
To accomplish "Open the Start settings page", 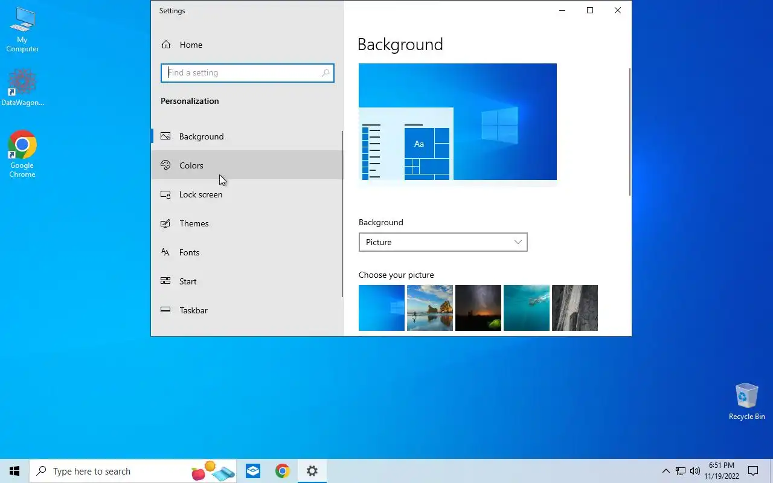I will (x=246, y=281).
